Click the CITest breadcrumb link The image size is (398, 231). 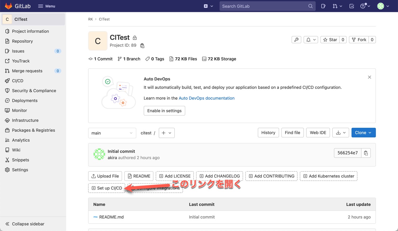[104, 19]
